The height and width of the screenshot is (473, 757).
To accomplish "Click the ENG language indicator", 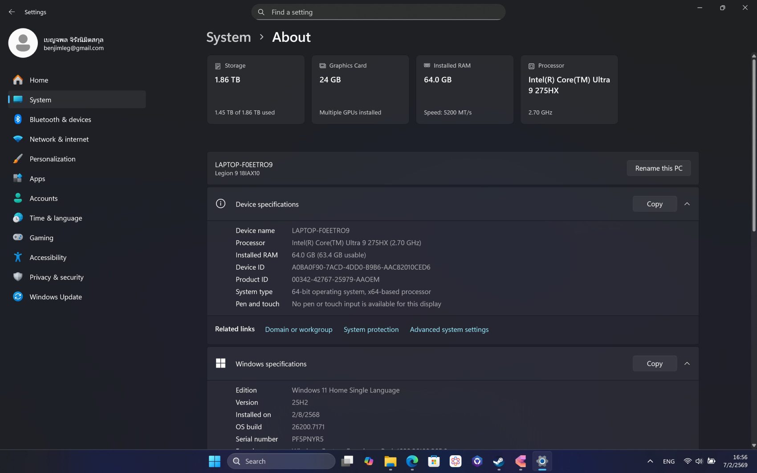I will [669, 461].
